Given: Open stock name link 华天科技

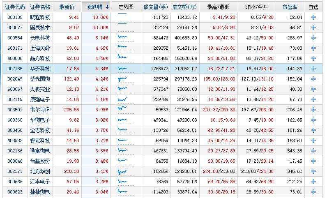Looking at the screenshot, I should pyautogui.click(x=40, y=69).
